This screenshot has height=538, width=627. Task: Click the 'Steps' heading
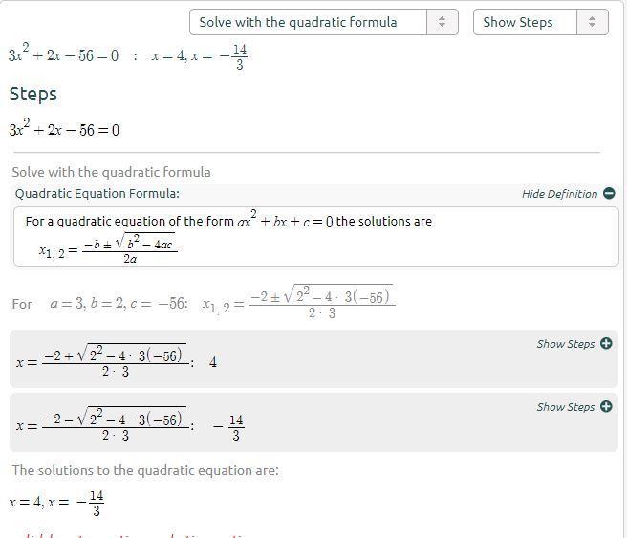(33, 95)
